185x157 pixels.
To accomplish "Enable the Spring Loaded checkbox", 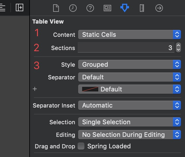I will pyautogui.click(x=81, y=146).
